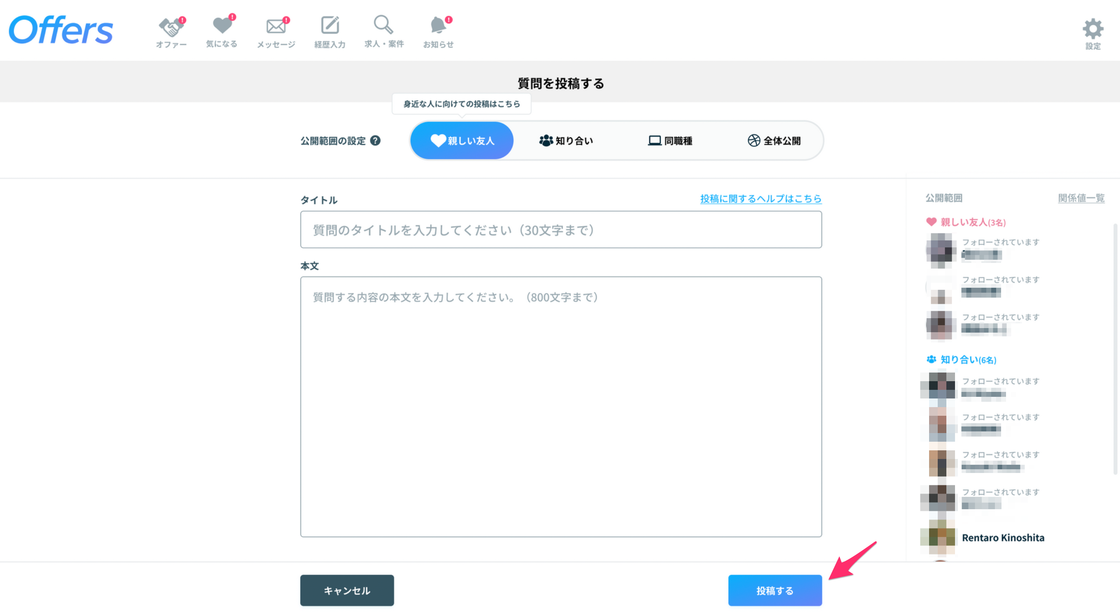The height and width of the screenshot is (615, 1120).
Task: Click the 投稿する button
Action: [x=775, y=590]
